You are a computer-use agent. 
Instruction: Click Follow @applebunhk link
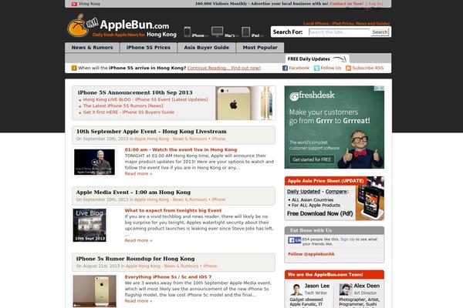point(311,254)
